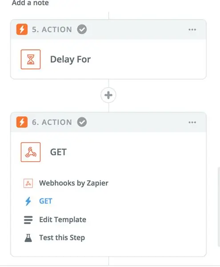Screen dimensions: 220x267
Task: Select the blue GET action item
Action: (x=46, y=201)
